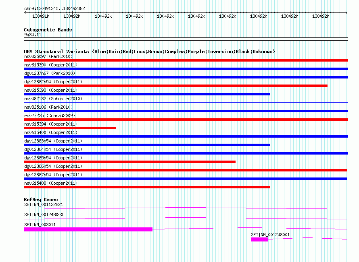
Task: Click the DGV Structural Variants track heading
Action: point(149,52)
